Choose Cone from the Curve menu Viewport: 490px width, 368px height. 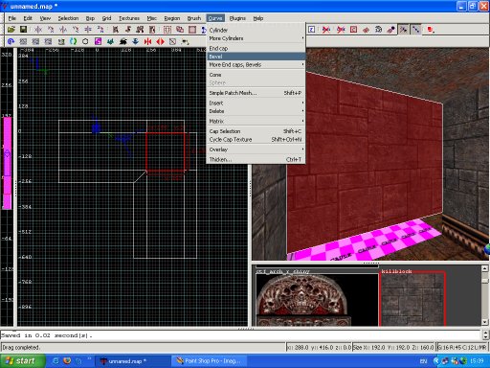[256, 75]
